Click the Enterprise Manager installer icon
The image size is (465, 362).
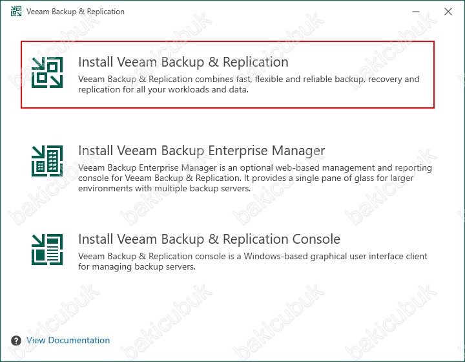(47, 160)
